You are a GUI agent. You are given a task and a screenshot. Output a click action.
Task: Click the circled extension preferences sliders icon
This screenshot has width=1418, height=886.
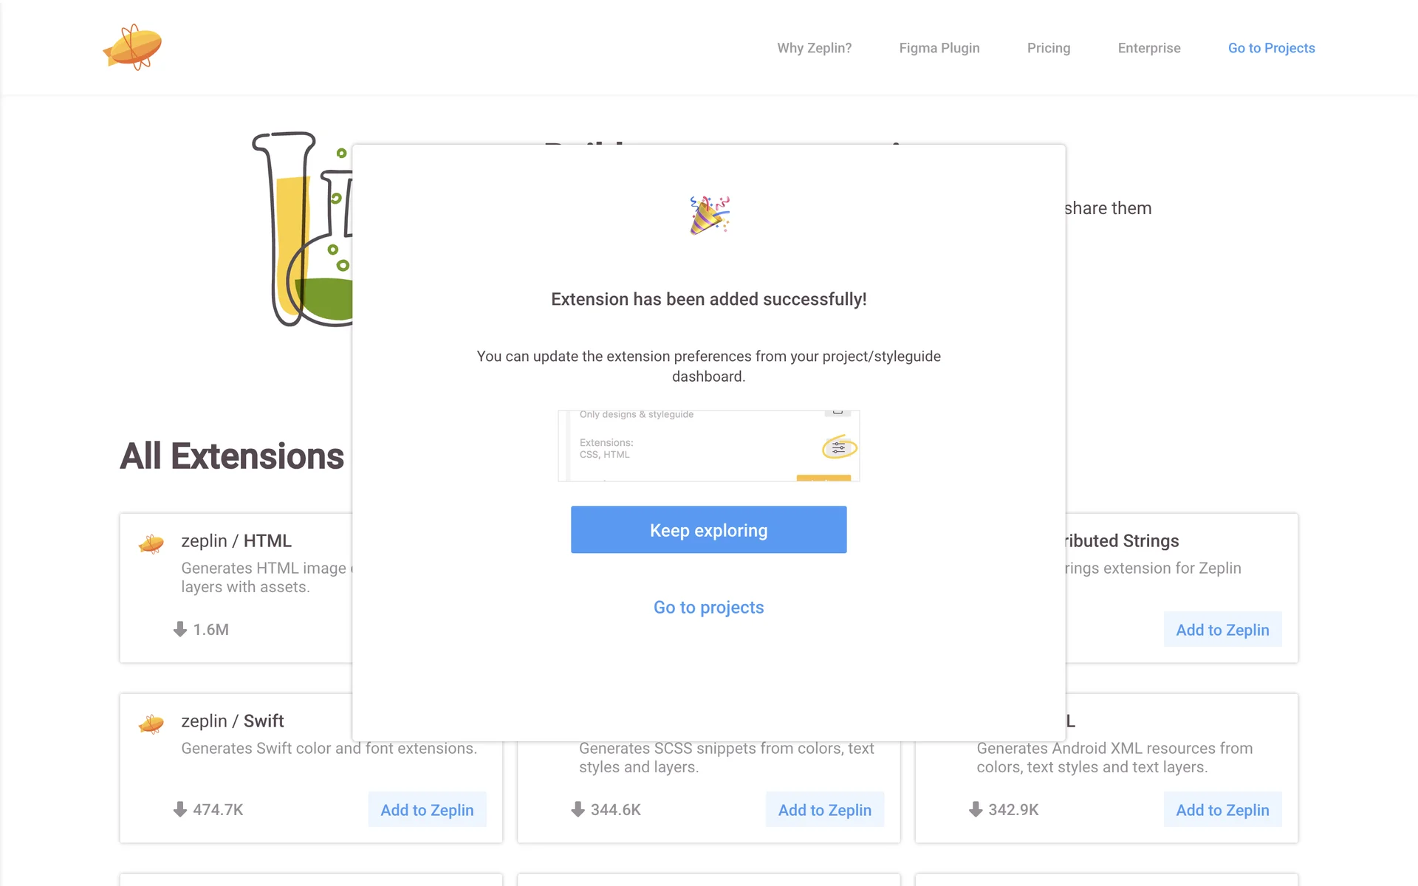(x=839, y=447)
